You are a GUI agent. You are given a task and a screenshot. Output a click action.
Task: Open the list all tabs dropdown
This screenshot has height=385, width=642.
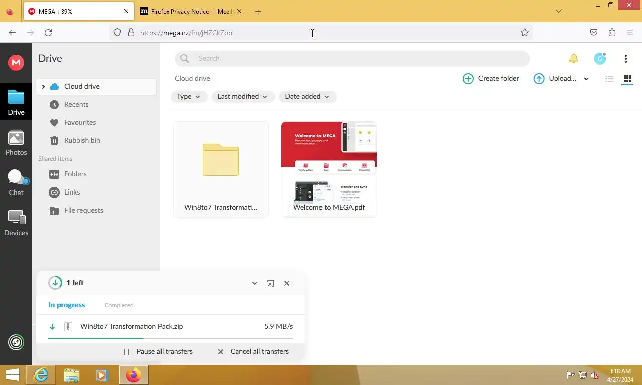pyautogui.click(x=559, y=11)
